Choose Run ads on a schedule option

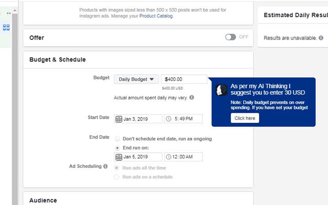coord(118,177)
